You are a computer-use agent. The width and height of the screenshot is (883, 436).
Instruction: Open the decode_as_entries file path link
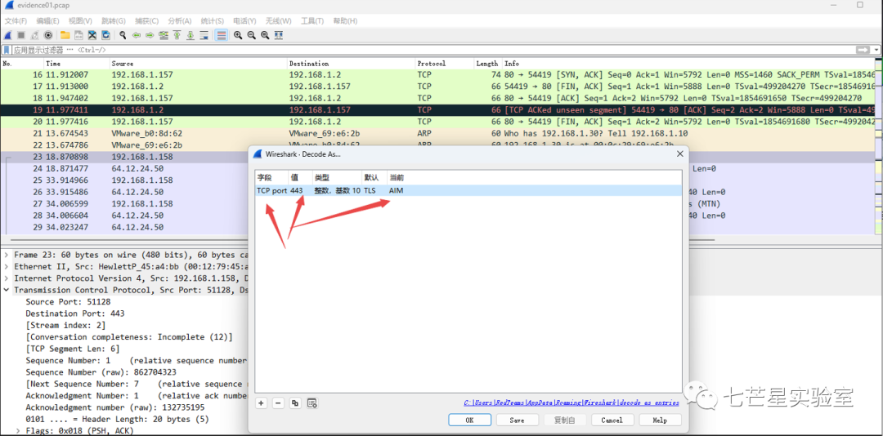click(571, 403)
